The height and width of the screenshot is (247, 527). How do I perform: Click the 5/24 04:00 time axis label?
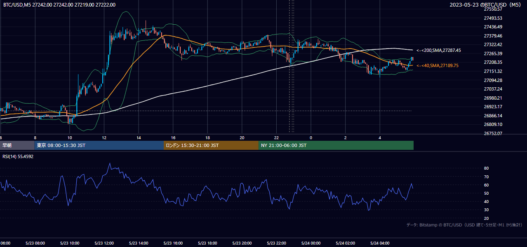coord(380,243)
